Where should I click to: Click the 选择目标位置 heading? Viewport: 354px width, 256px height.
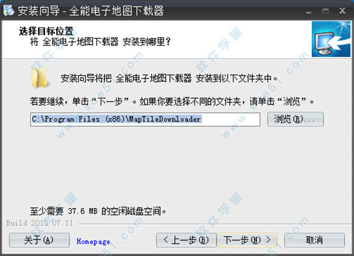click(46, 31)
